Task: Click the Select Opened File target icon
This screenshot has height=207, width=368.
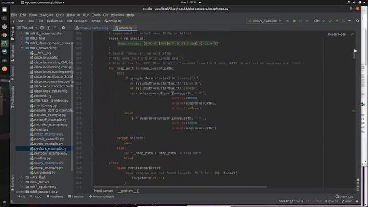Action: tap(42, 28)
